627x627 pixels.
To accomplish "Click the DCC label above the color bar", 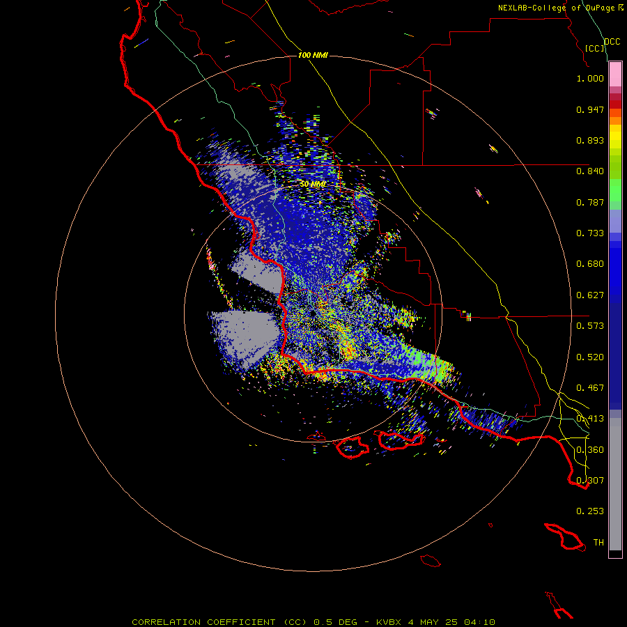I will (x=612, y=42).
